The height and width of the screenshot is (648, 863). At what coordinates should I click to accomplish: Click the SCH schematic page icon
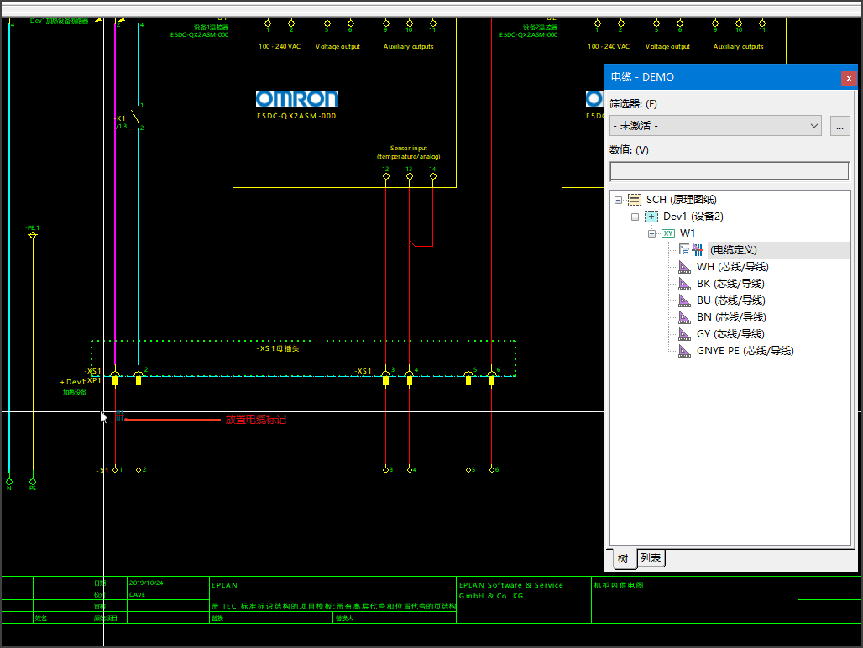click(x=635, y=200)
